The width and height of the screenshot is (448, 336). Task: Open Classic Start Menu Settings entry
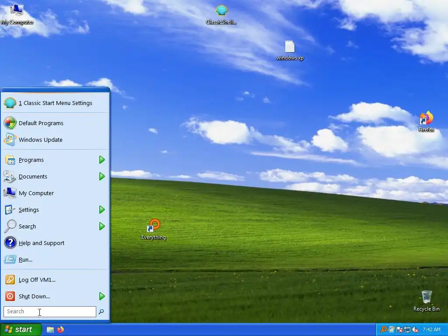[x=55, y=103]
